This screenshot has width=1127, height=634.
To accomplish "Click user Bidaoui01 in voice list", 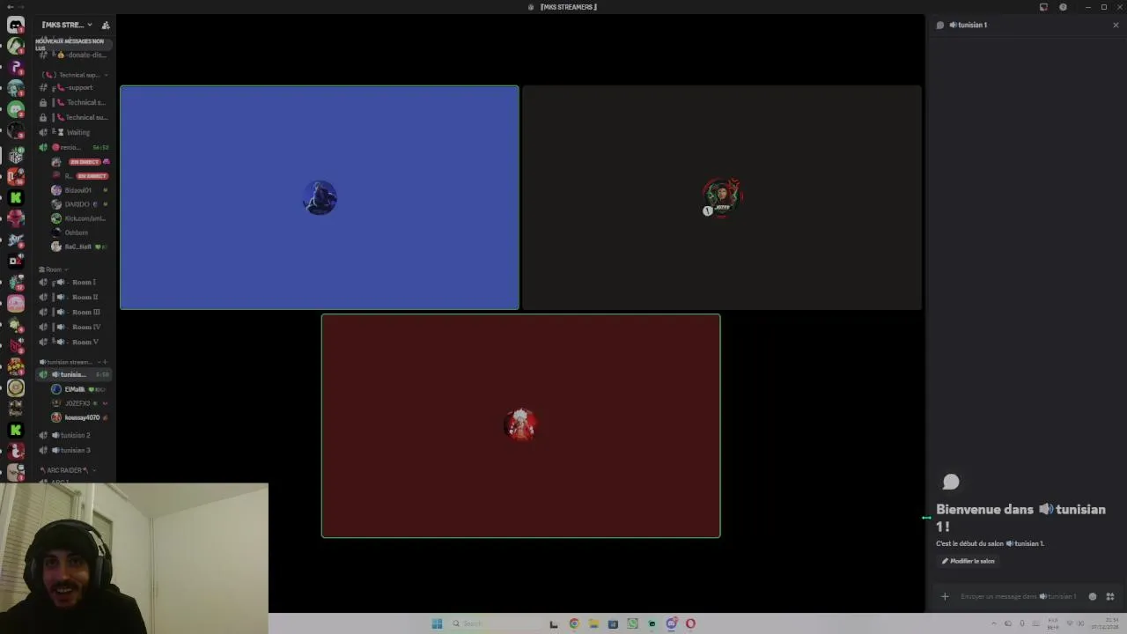I will point(79,190).
